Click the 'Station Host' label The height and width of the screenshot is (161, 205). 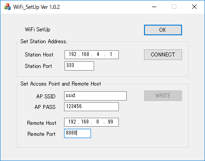coord(39,55)
